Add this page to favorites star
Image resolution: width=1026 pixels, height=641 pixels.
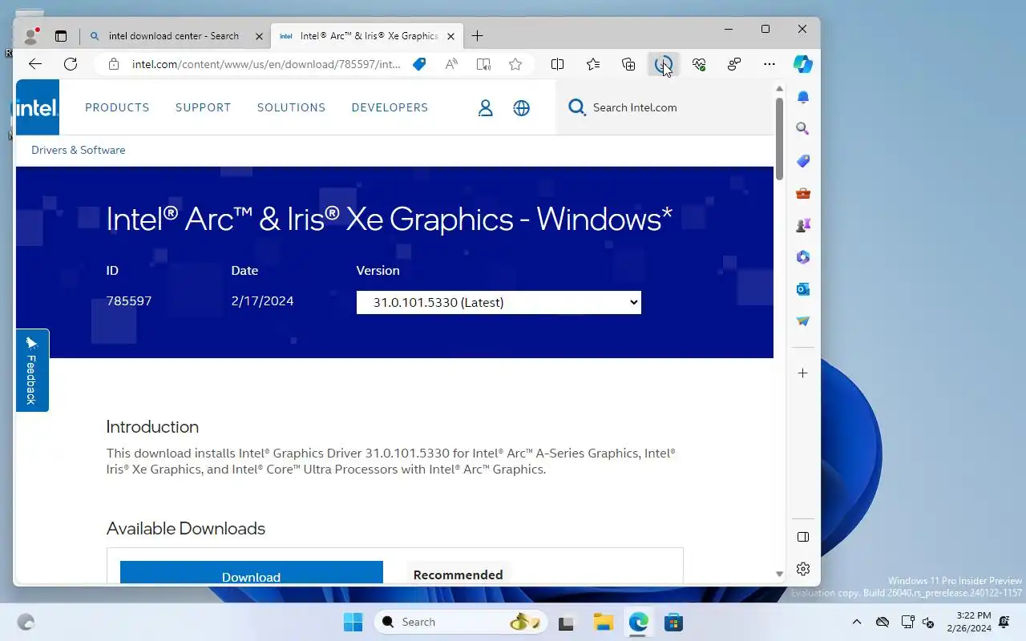[x=515, y=64]
